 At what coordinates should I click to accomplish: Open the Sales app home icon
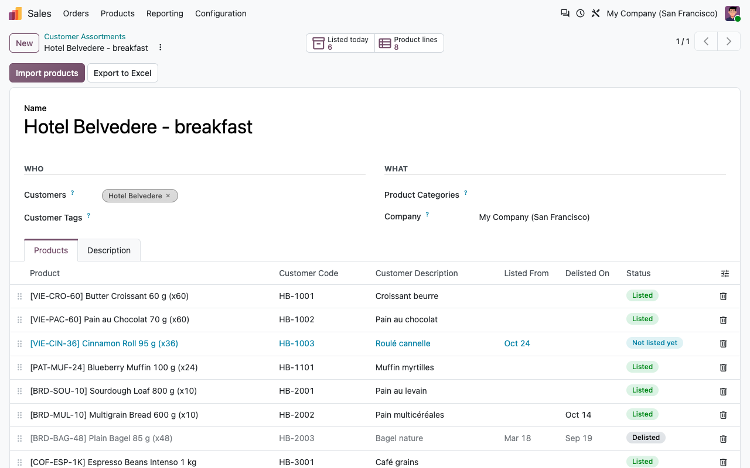coord(15,13)
